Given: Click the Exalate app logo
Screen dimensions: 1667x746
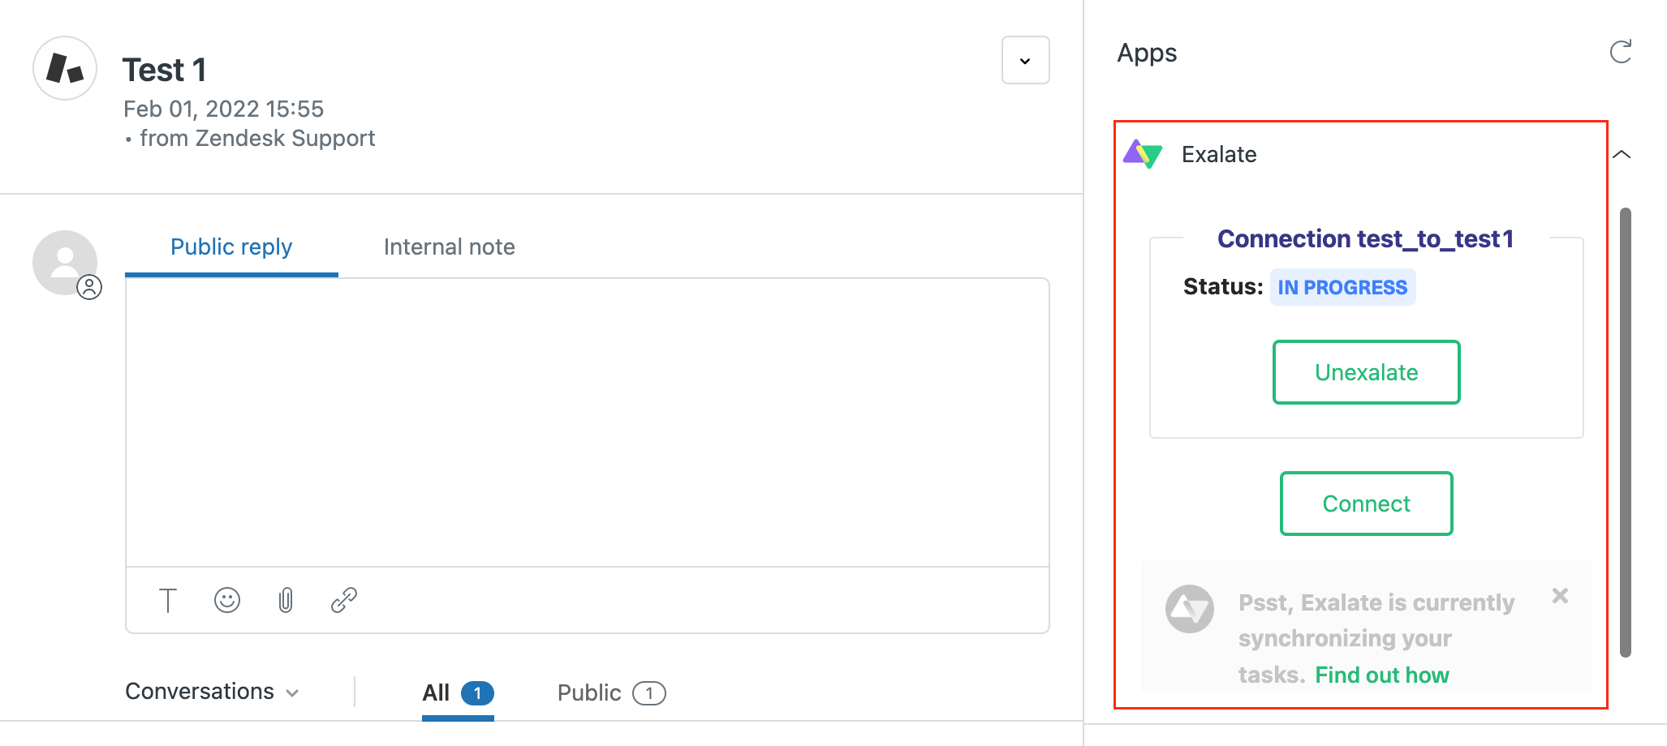Looking at the screenshot, I should coord(1143,154).
